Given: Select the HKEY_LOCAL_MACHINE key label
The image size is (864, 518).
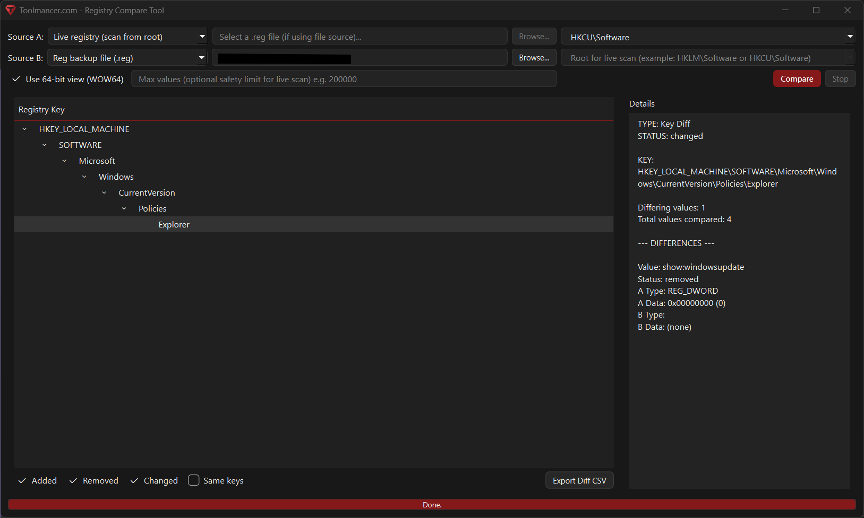Looking at the screenshot, I should [84, 129].
